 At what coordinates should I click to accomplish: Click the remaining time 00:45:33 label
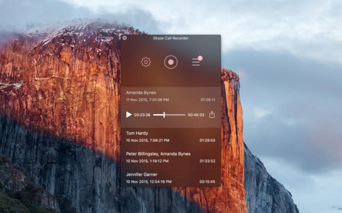coord(196,115)
